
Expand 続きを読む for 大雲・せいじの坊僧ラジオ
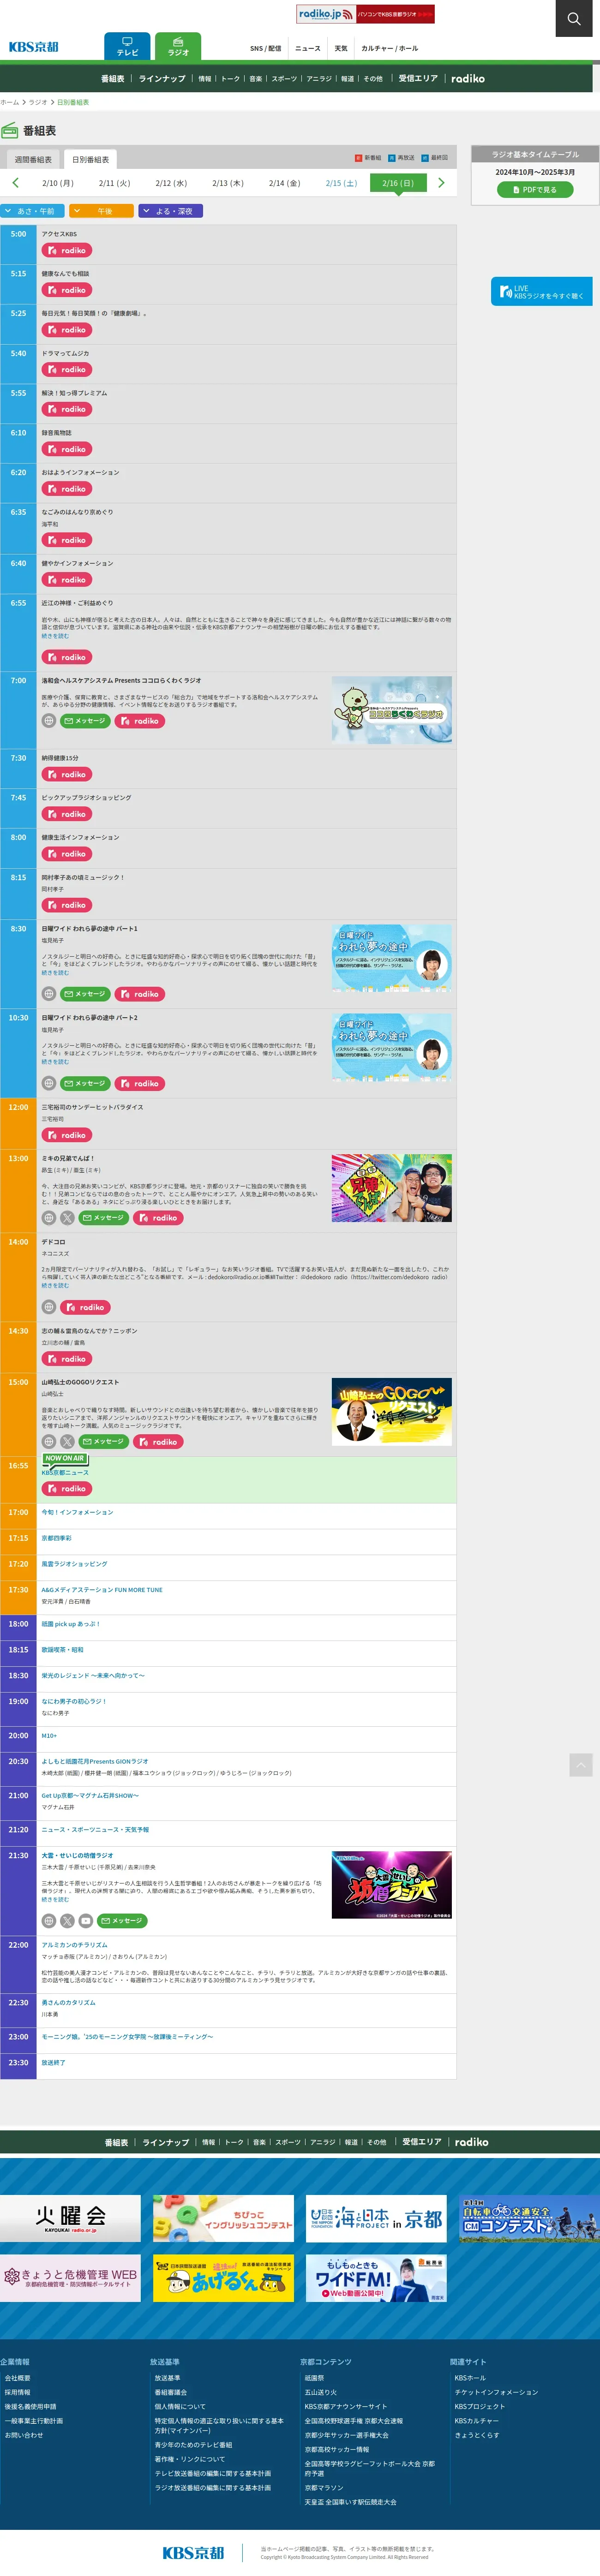click(x=55, y=1900)
